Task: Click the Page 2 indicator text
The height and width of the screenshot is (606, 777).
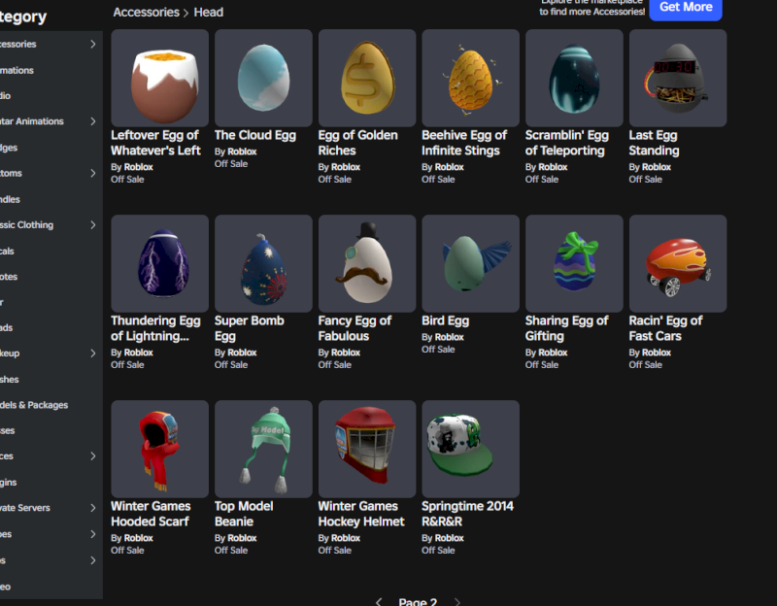Action: tap(418, 601)
